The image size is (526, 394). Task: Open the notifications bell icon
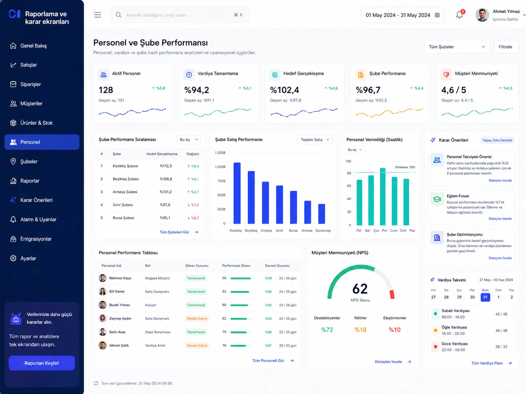pyautogui.click(x=460, y=15)
